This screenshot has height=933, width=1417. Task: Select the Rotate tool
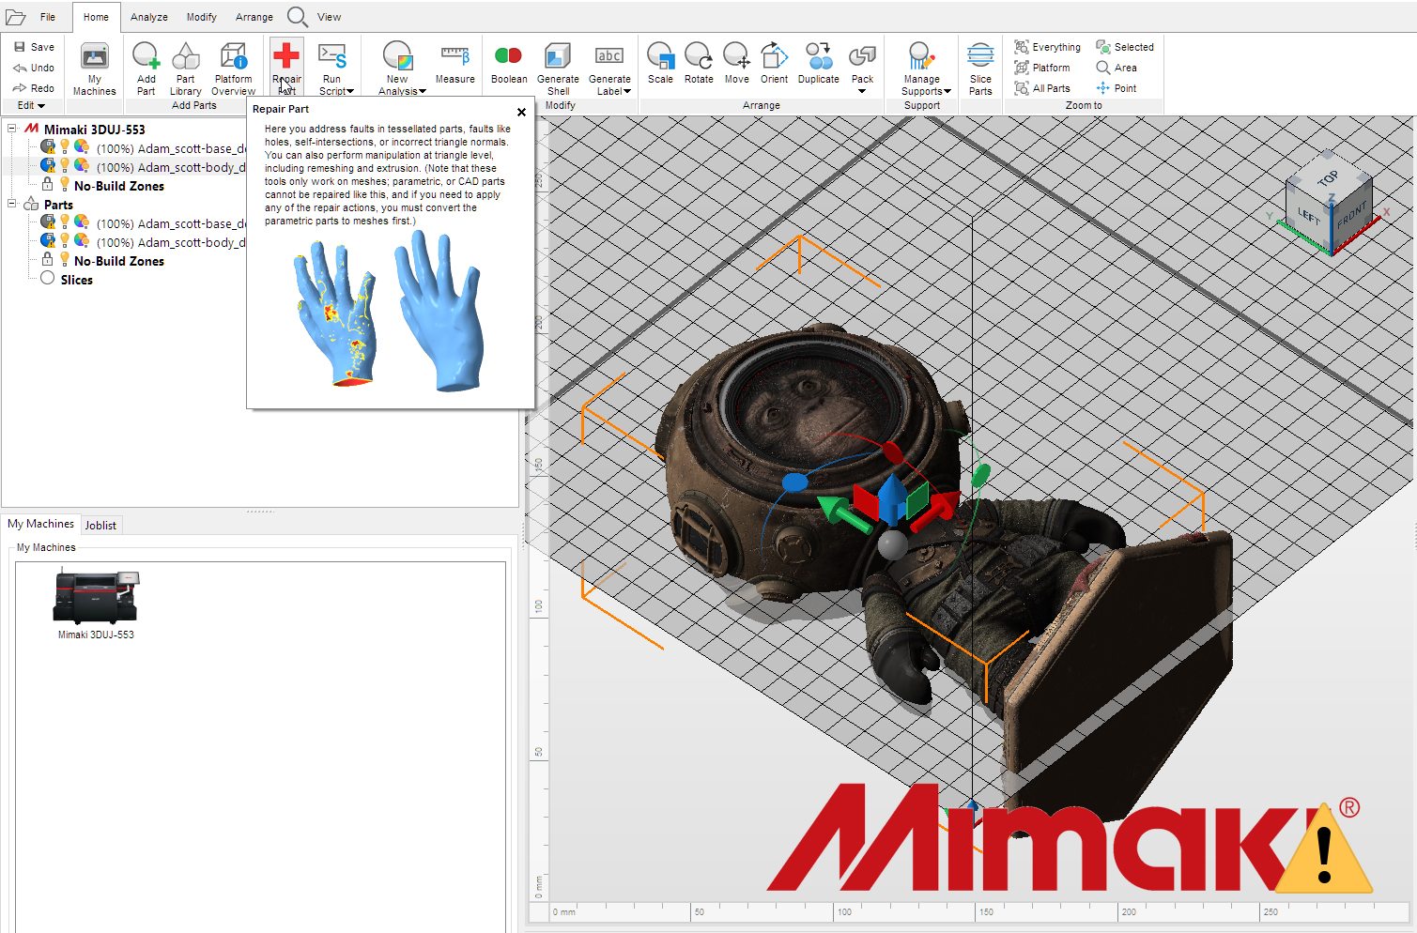coord(699,64)
